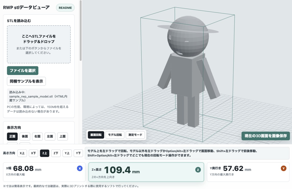Set height direction to Z下
292x189 pixels.
point(56,153)
